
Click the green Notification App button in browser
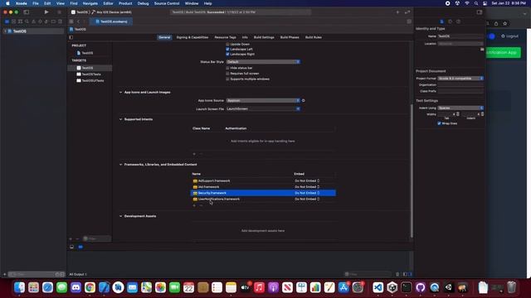tap(504, 52)
